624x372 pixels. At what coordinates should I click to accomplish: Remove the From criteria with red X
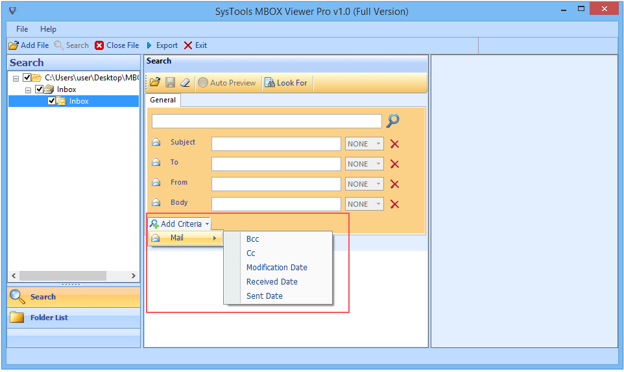point(394,184)
